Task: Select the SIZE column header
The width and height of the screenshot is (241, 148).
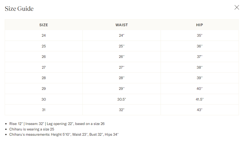Action: [44, 25]
